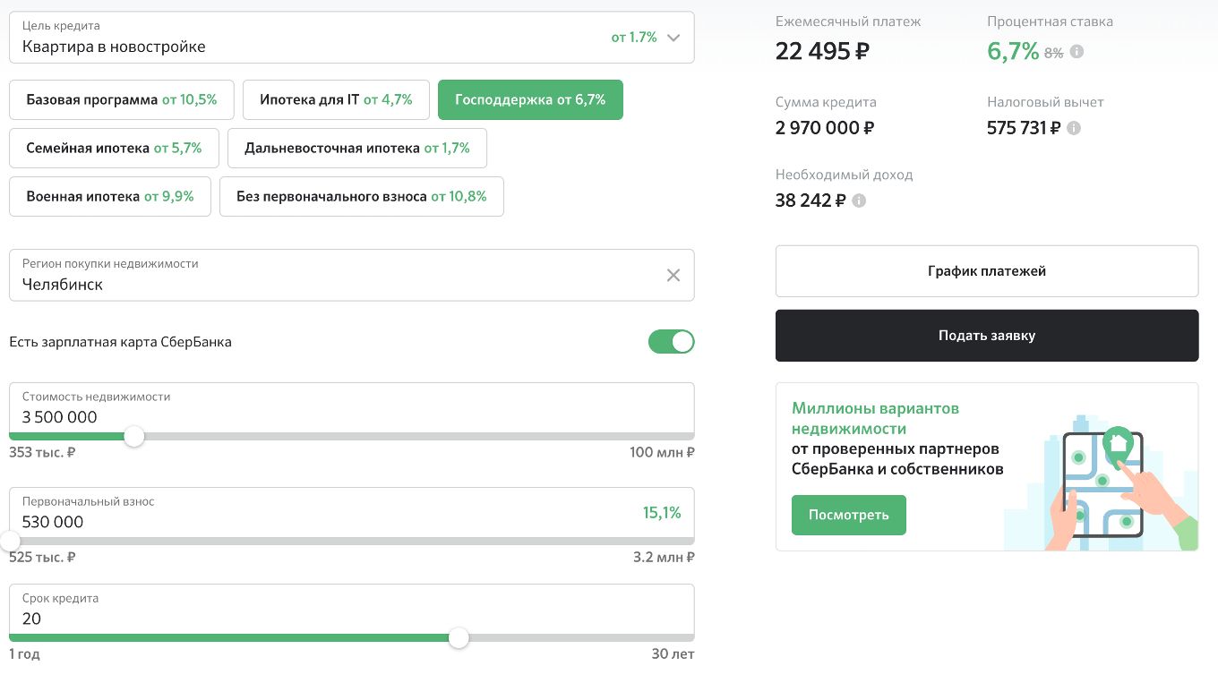The width and height of the screenshot is (1218, 683).
Task: Toggle the СберБанк salary card switch
Action: [x=671, y=342]
